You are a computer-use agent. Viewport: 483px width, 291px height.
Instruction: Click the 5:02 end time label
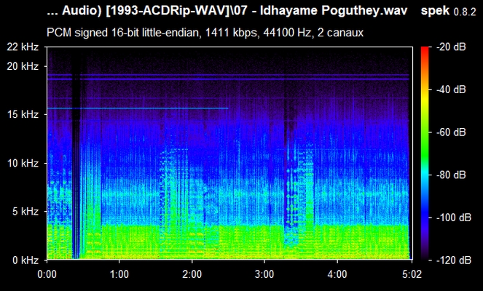pos(412,274)
